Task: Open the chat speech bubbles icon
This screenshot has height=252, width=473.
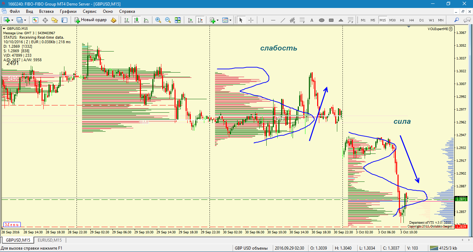Action: (466, 20)
